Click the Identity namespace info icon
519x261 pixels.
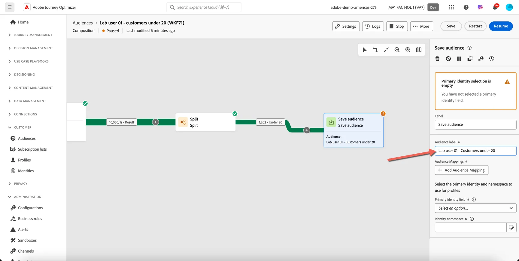[472, 219]
